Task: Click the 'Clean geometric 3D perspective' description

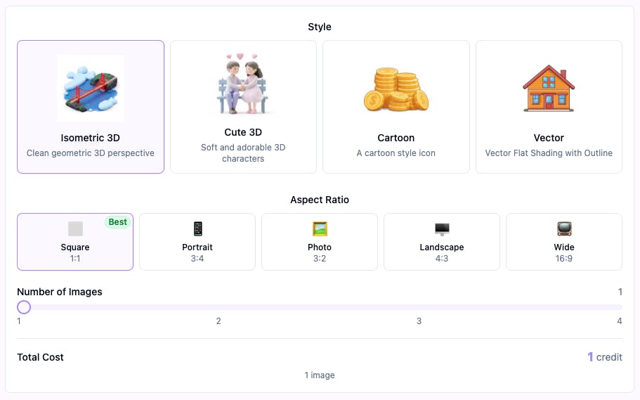Action: (91, 153)
